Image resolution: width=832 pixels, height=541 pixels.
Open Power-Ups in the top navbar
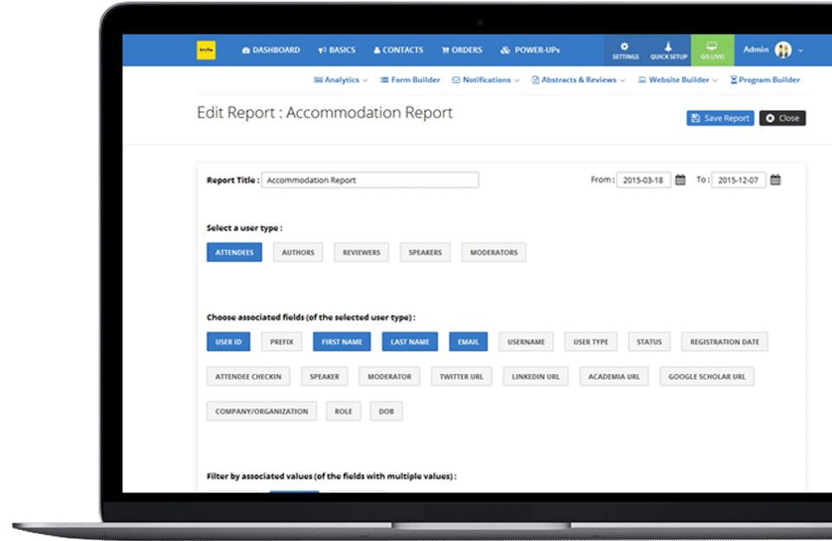[x=530, y=50]
